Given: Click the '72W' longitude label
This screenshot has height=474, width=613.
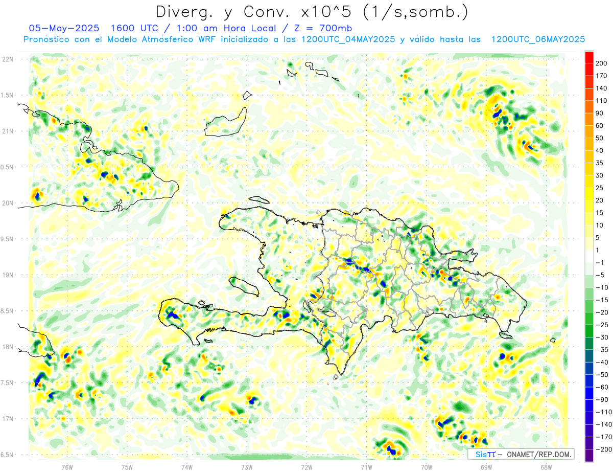Looking at the screenshot, I should (306, 466).
